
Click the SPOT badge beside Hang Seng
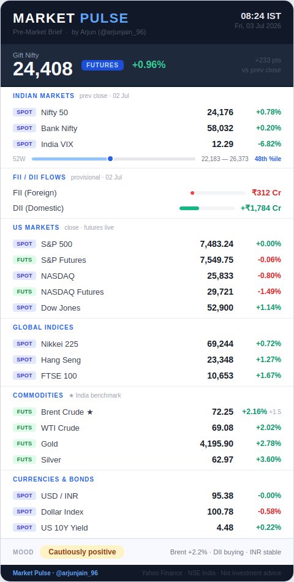(24, 360)
